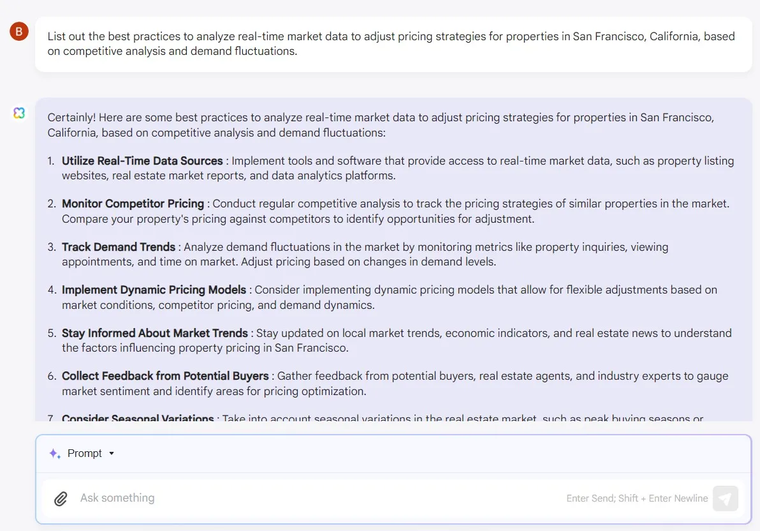
Task: Click the 'Certainly!' intro paragraph of response
Action: click(x=380, y=125)
